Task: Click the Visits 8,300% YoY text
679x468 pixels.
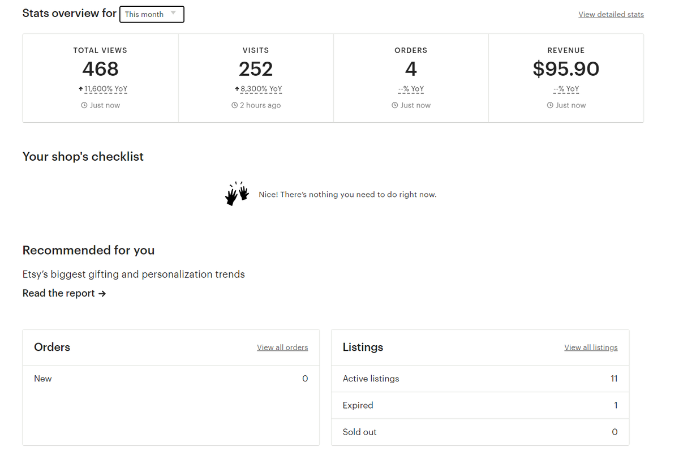Action: click(261, 89)
